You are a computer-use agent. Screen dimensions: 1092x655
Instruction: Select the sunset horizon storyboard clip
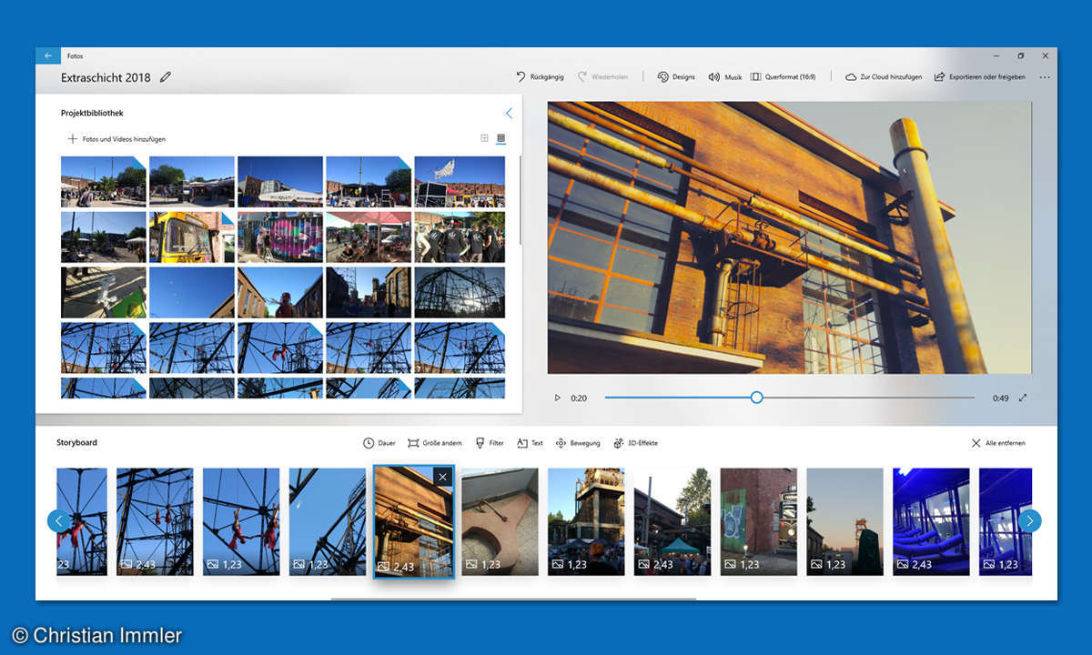tap(844, 521)
